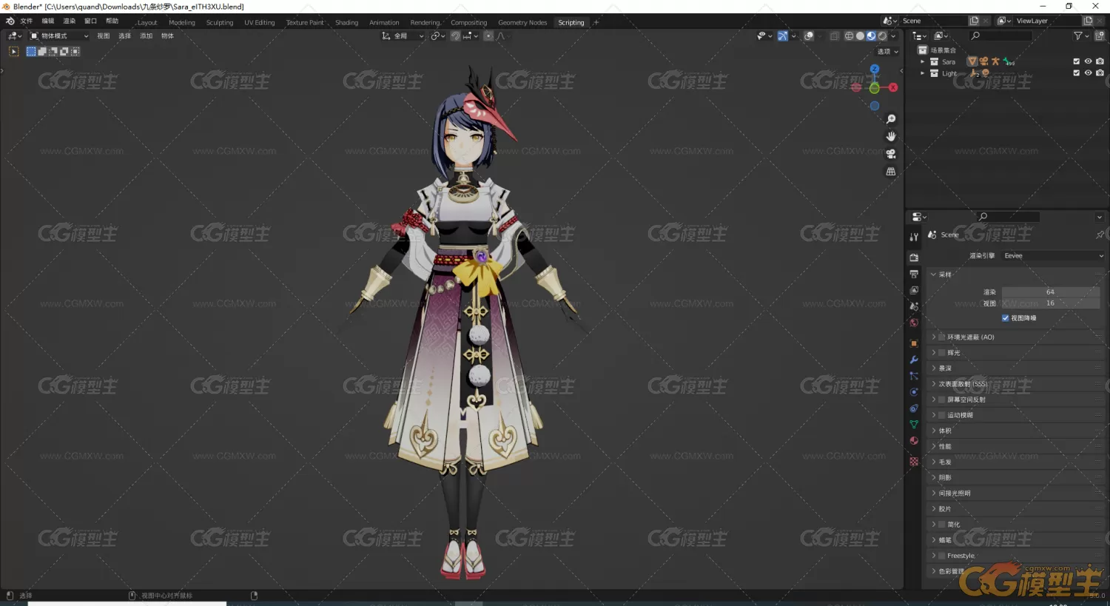
Task: Open the viewport shading options dropdown arrow
Action: [x=893, y=36]
